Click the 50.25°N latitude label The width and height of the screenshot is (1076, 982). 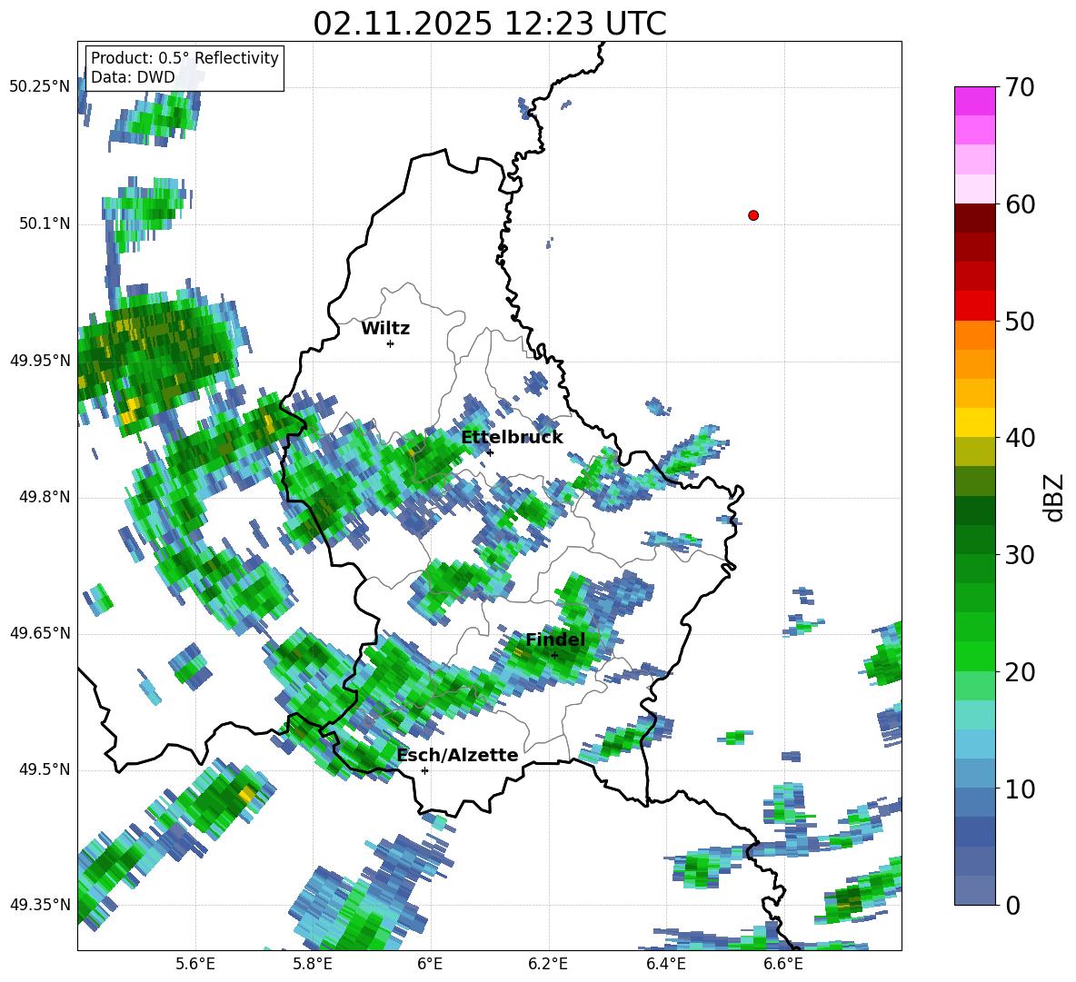[x=40, y=87]
